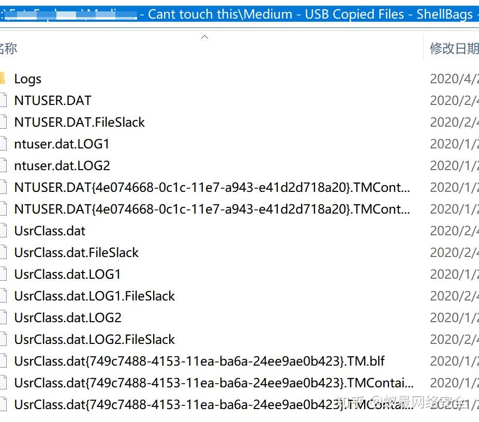Sort by the 修改日期 column header

click(454, 49)
